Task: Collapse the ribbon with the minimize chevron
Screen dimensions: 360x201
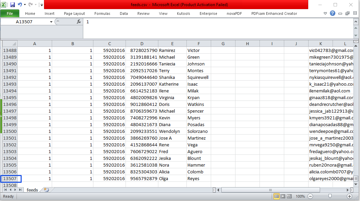Action: pos(325,13)
